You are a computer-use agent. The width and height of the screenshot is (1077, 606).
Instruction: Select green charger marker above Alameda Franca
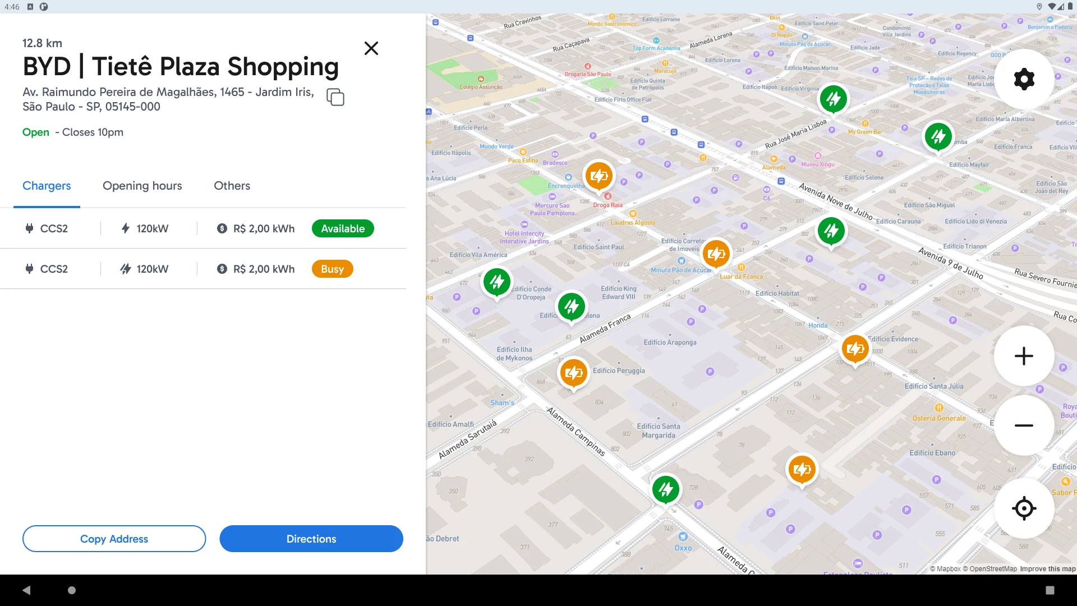point(572,306)
